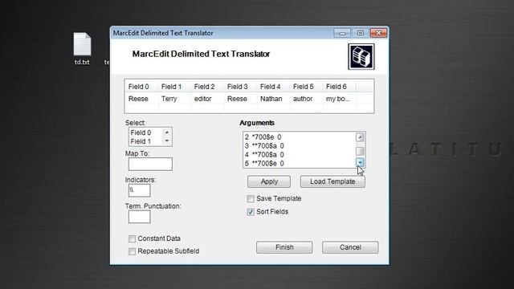Minimize the MarcEdit translator window
Viewport: 514px width, 289px height.
[x=342, y=33]
